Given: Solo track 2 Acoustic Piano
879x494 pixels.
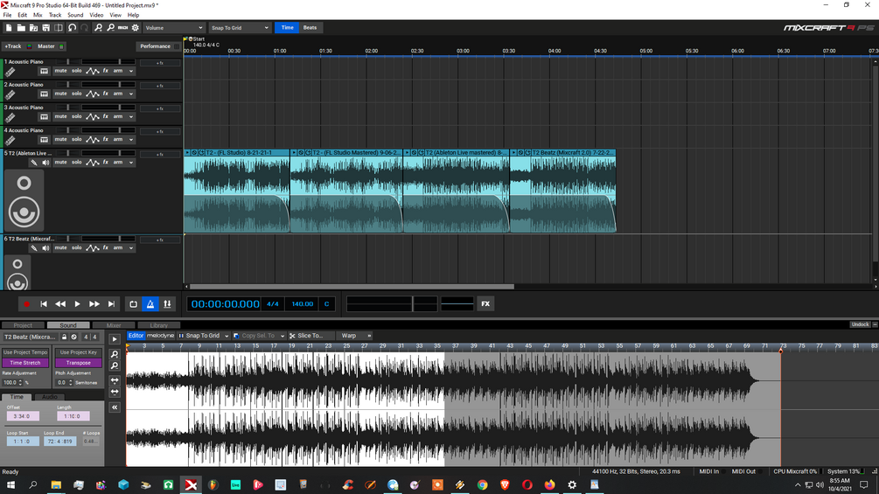Looking at the screenshot, I should [77, 94].
